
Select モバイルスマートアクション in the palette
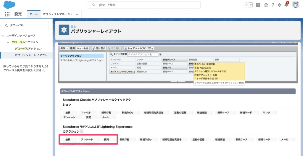[x=122, y=72]
